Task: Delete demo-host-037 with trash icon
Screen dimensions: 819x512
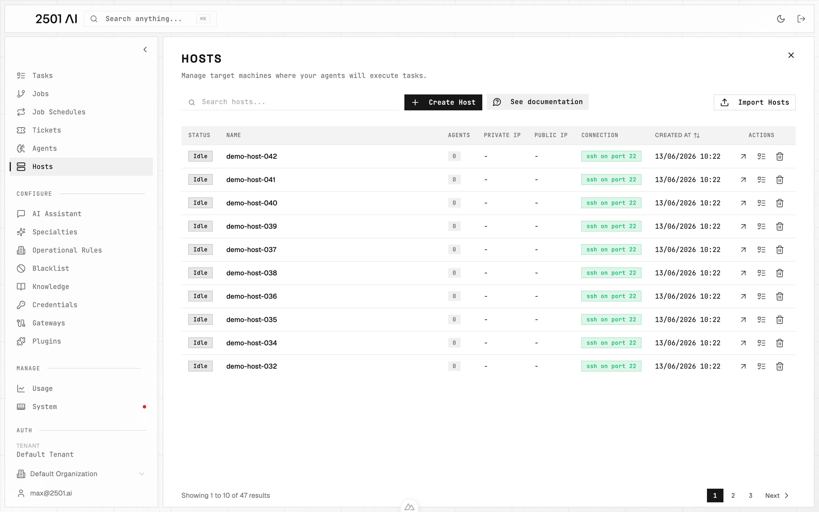Action: pyautogui.click(x=780, y=249)
